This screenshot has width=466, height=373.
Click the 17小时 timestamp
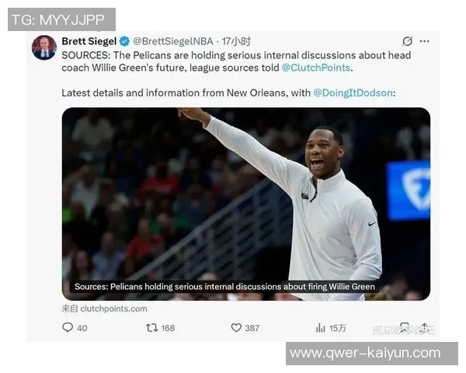coord(236,41)
